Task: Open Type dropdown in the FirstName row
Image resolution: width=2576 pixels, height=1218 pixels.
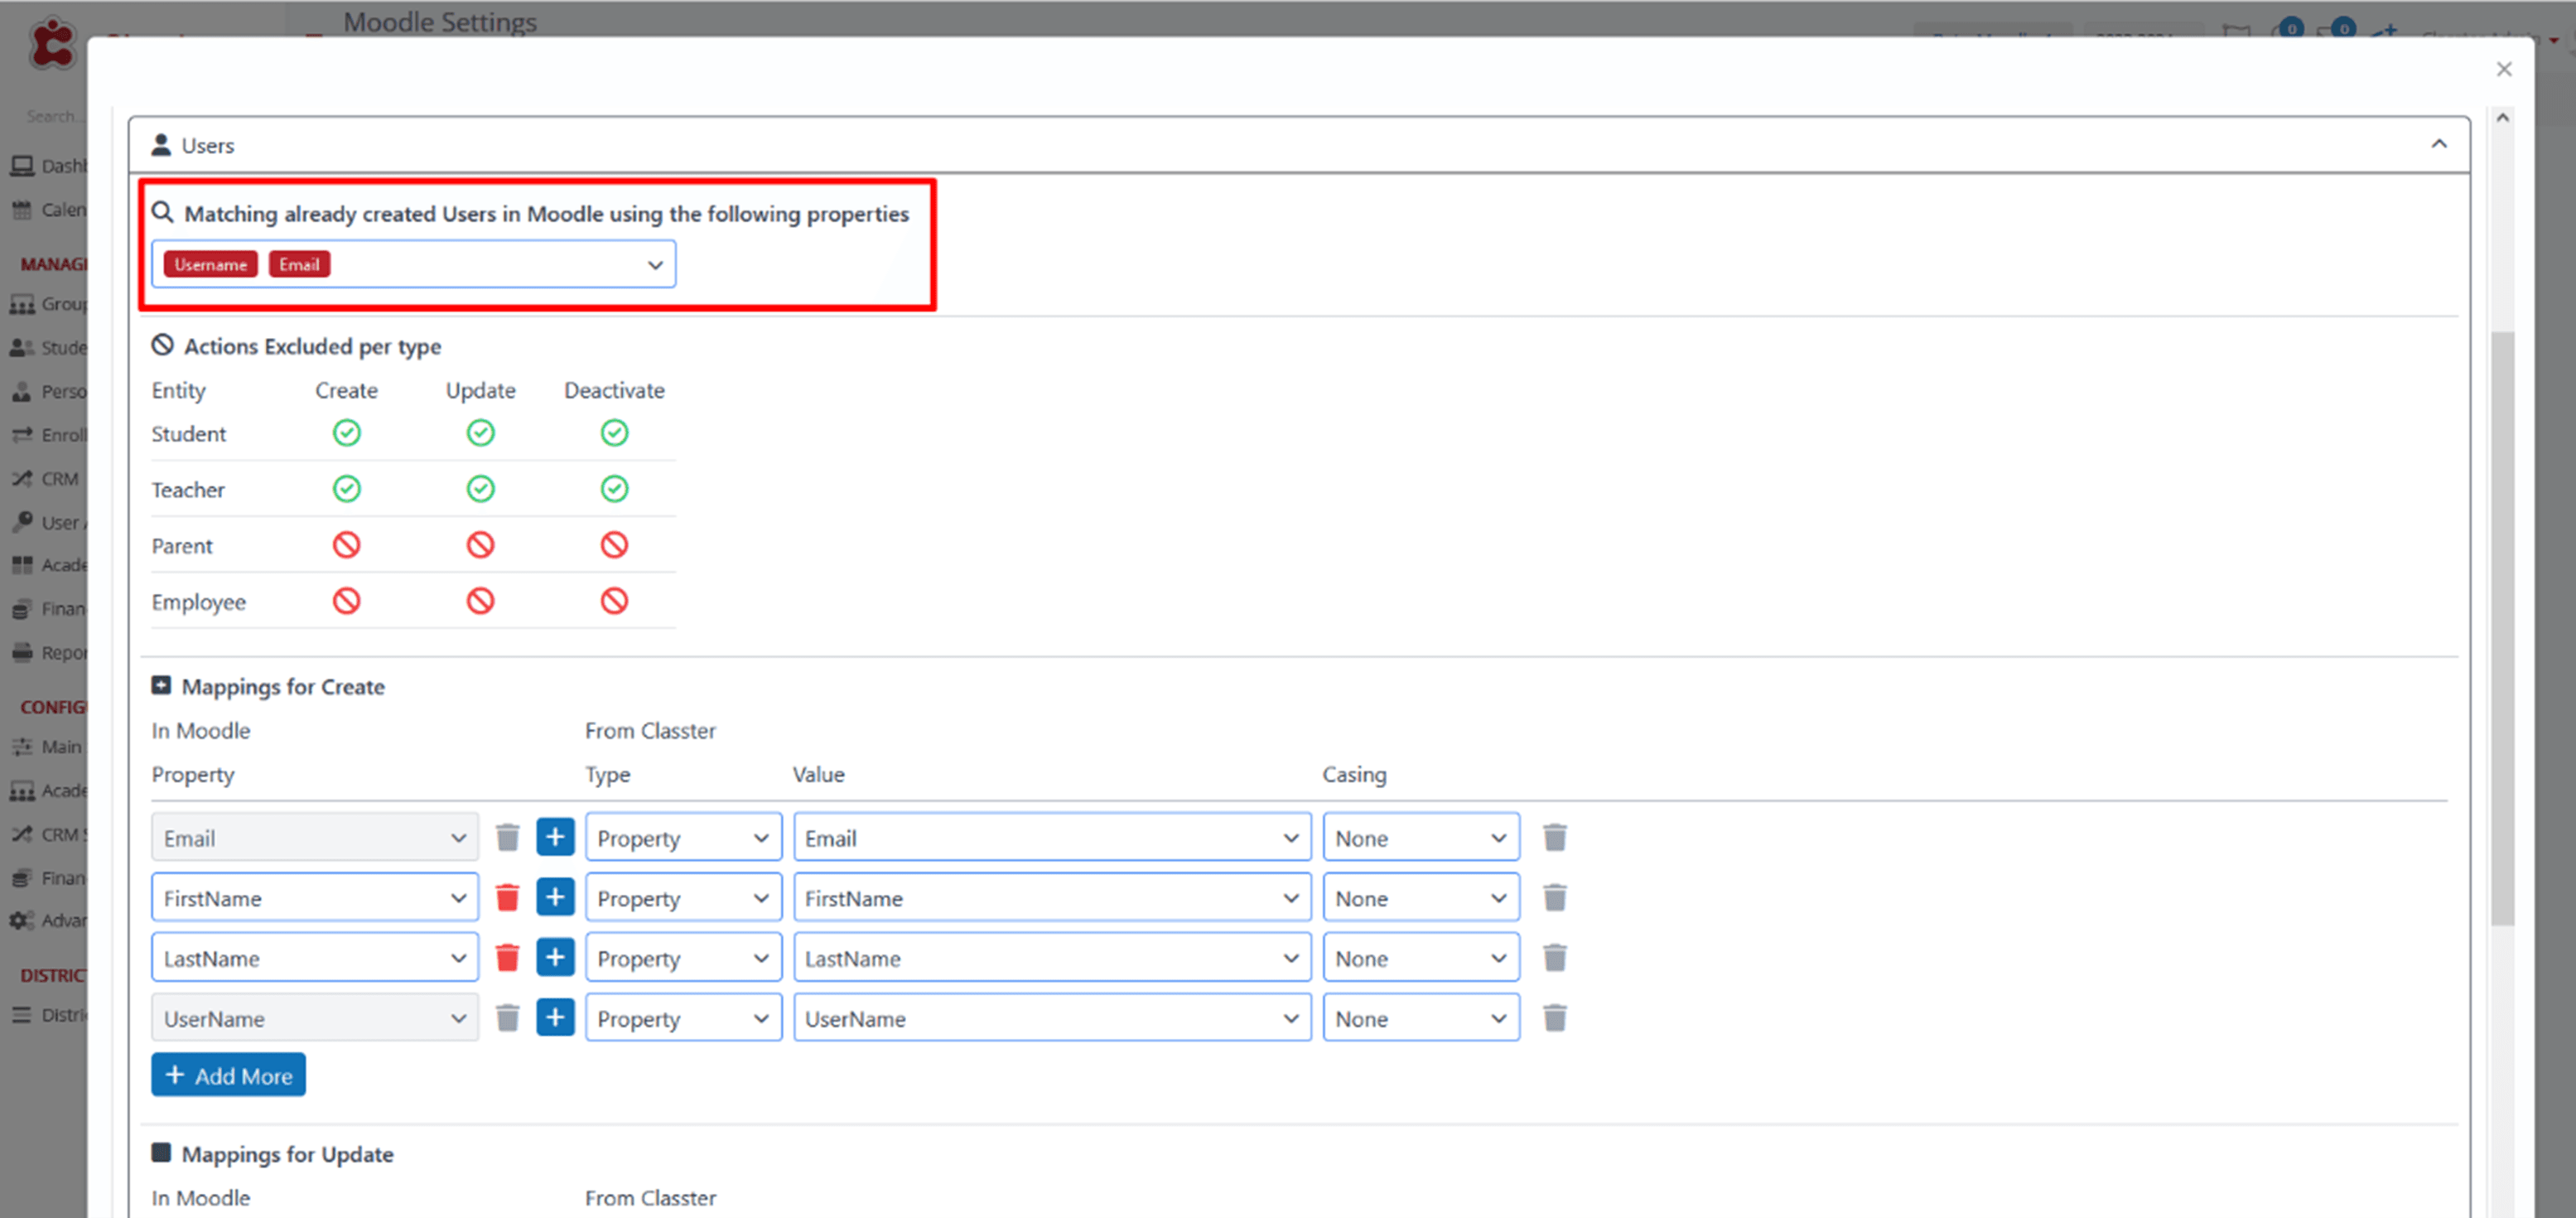Action: [x=684, y=898]
